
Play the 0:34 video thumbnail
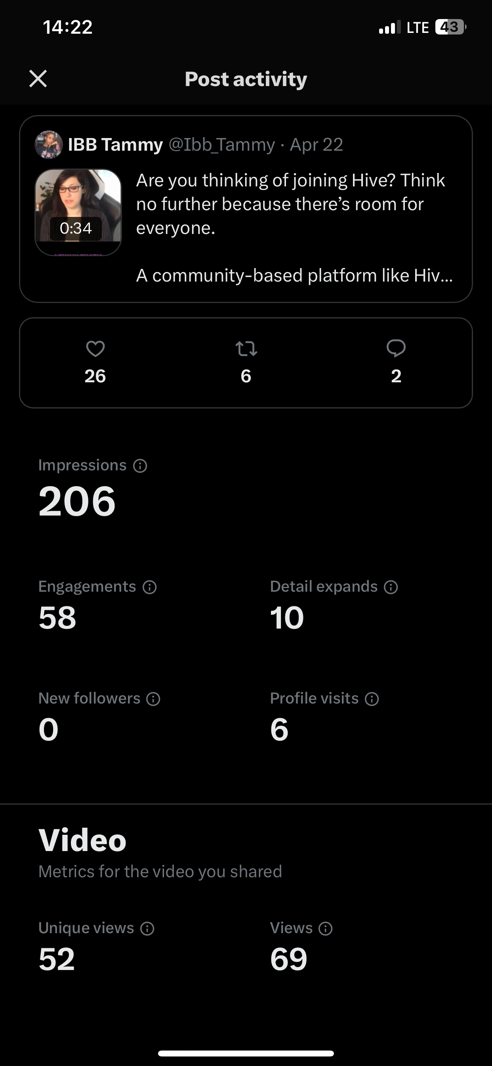(78, 212)
